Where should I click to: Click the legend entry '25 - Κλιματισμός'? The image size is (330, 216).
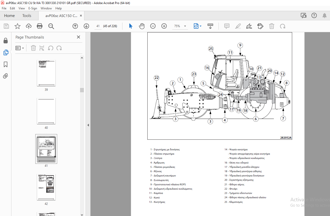click(x=233, y=202)
